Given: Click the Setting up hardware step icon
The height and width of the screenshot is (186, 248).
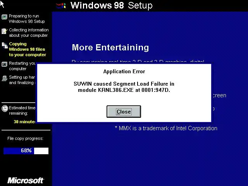Looking at the screenshot, I should point(4,78).
